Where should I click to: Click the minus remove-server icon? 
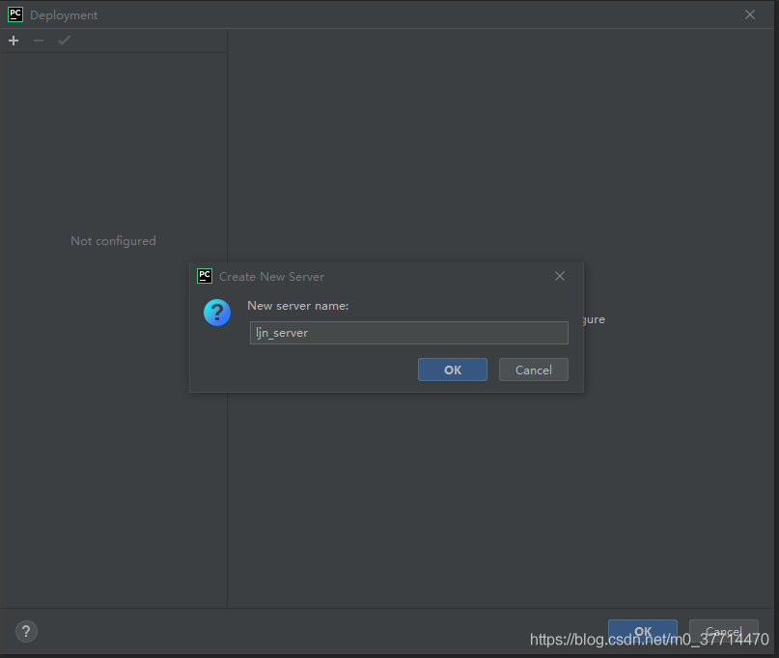coord(39,41)
